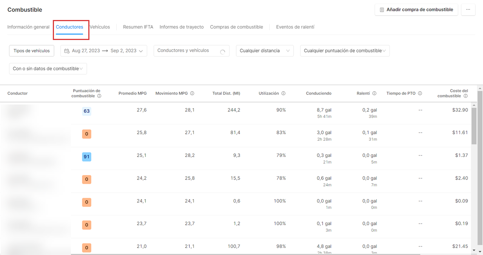This screenshot has height=255, width=483.
Task: Click the Tipos de vehículos button
Action: pyautogui.click(x=32, y=51)
